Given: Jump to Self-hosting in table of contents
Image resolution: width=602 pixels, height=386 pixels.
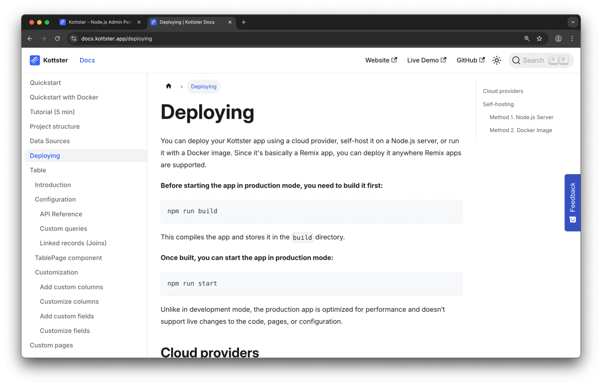Looking at the screenshot, I should [498, 104].
